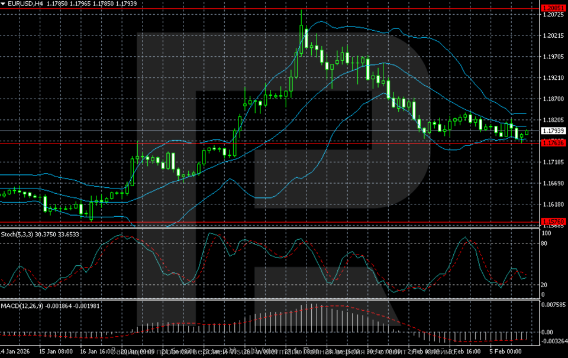This screenshot has height=358, width=568.
Task: Click the red 1.15760 price level tag
Action: (553, 222)
